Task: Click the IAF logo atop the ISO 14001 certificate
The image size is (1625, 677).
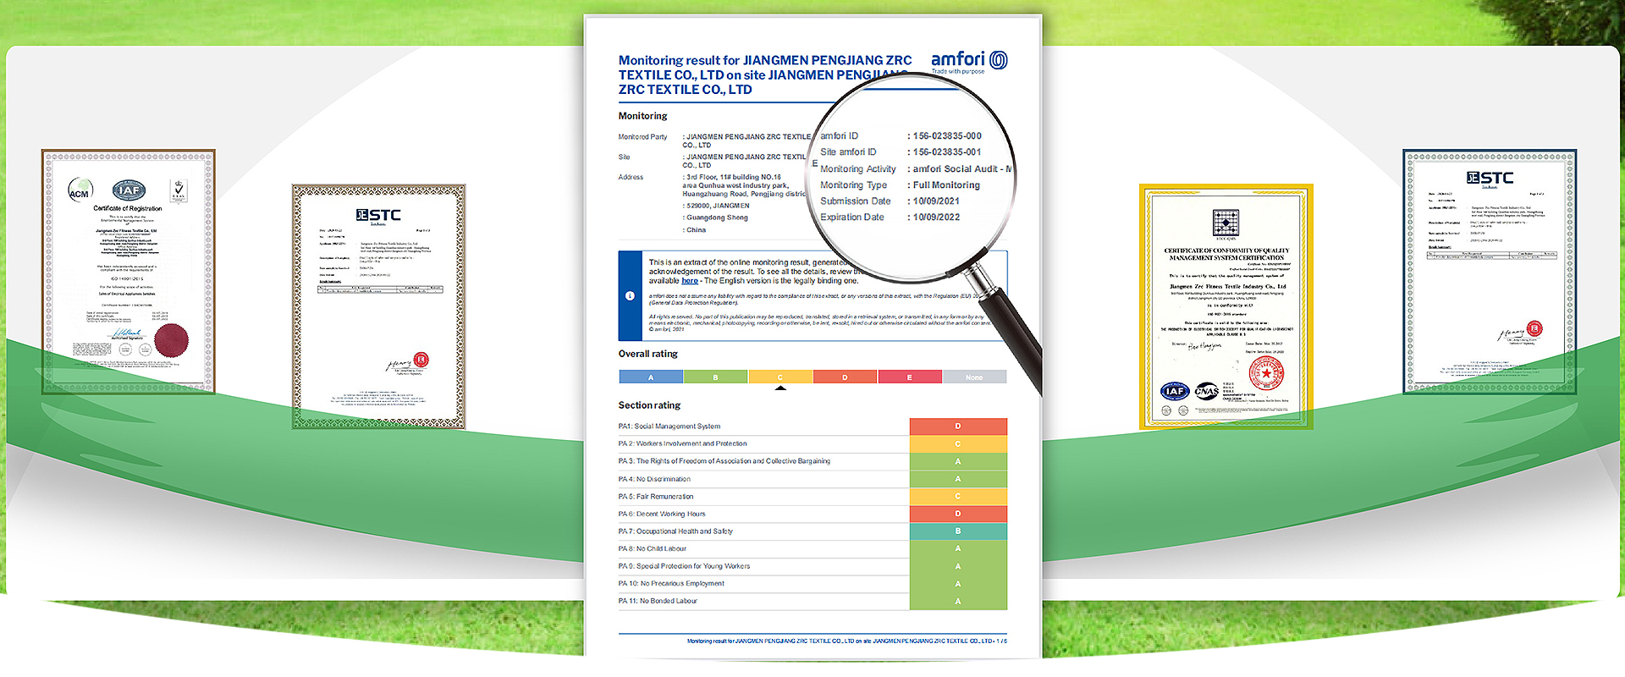Action: click(x=129, y=190)
